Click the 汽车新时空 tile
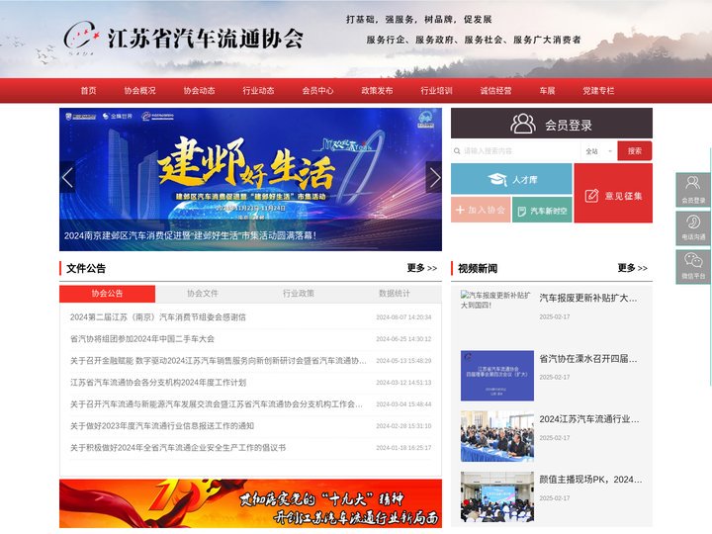The width and height of the screenshot is (712, 534). click(542, 210)
